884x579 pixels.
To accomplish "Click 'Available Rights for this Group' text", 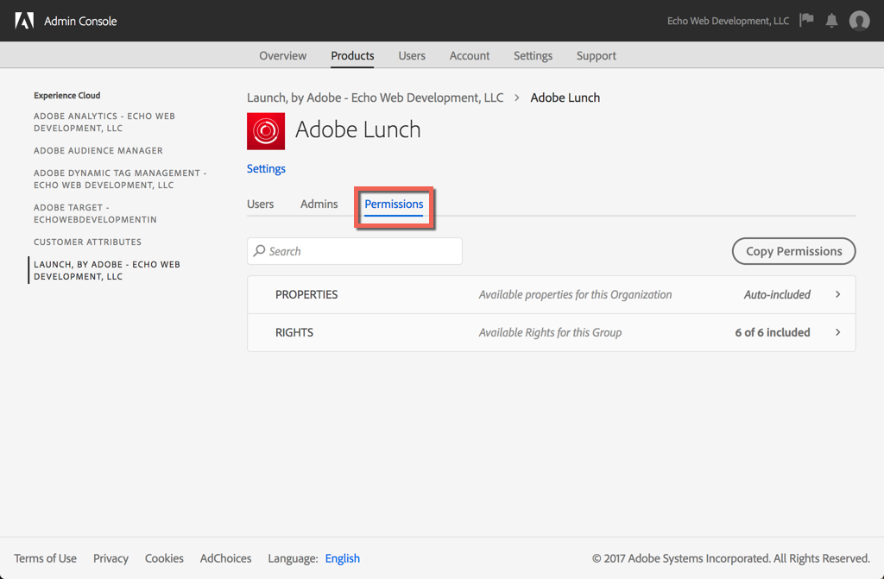I will click(x=550, y=332).
